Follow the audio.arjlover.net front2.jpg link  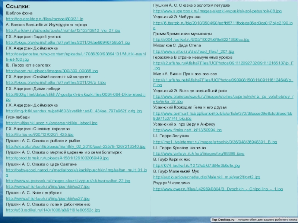click(x=207, y=177)
